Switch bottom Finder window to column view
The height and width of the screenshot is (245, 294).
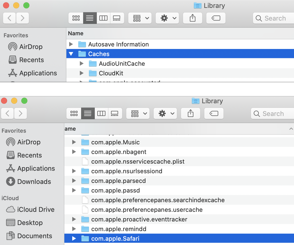[101, 113]
